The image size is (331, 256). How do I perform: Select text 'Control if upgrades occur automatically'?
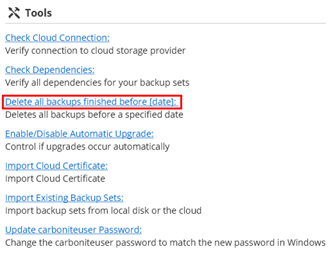point(87,147)
